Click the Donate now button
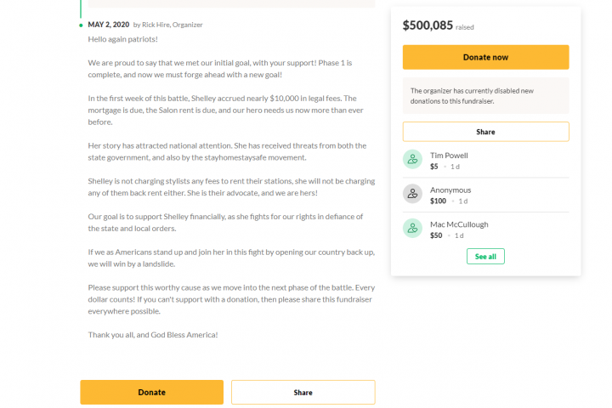612x408 pixels. click(x=485, y=58)
